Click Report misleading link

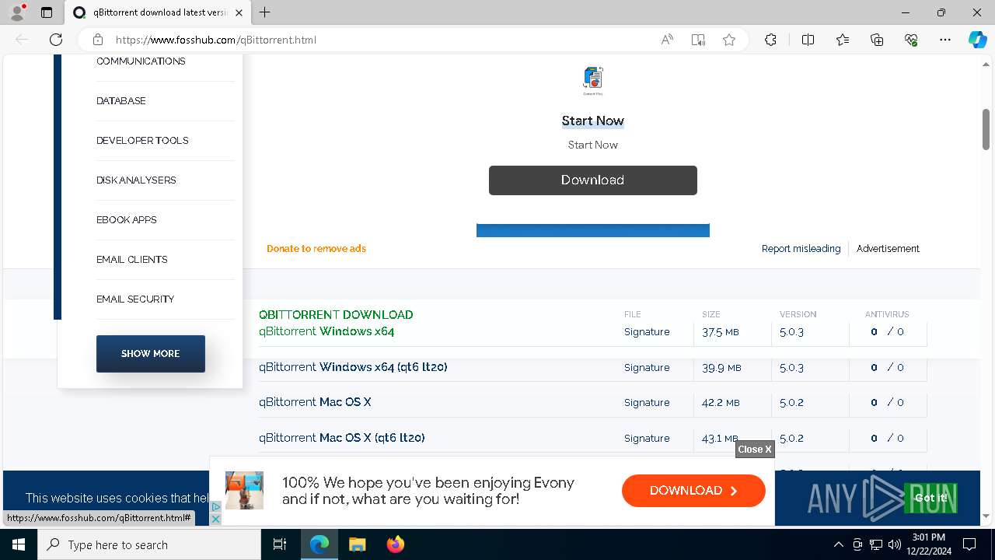point(801,249)
